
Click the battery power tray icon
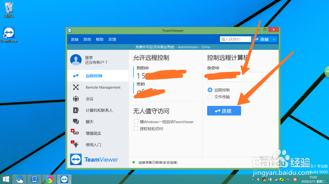click(270, 179)
